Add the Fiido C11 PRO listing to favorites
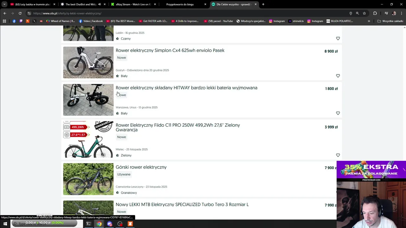This screenshot has width=406, height=228. click(x=338, y=155)
